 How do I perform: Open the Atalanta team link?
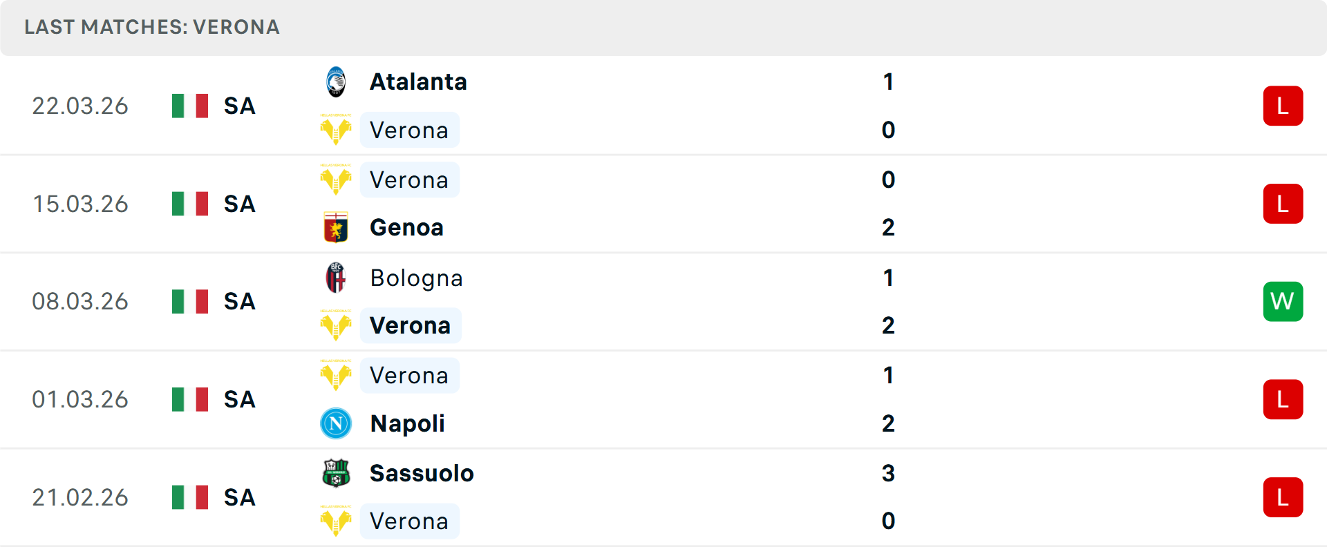[418, 82]
